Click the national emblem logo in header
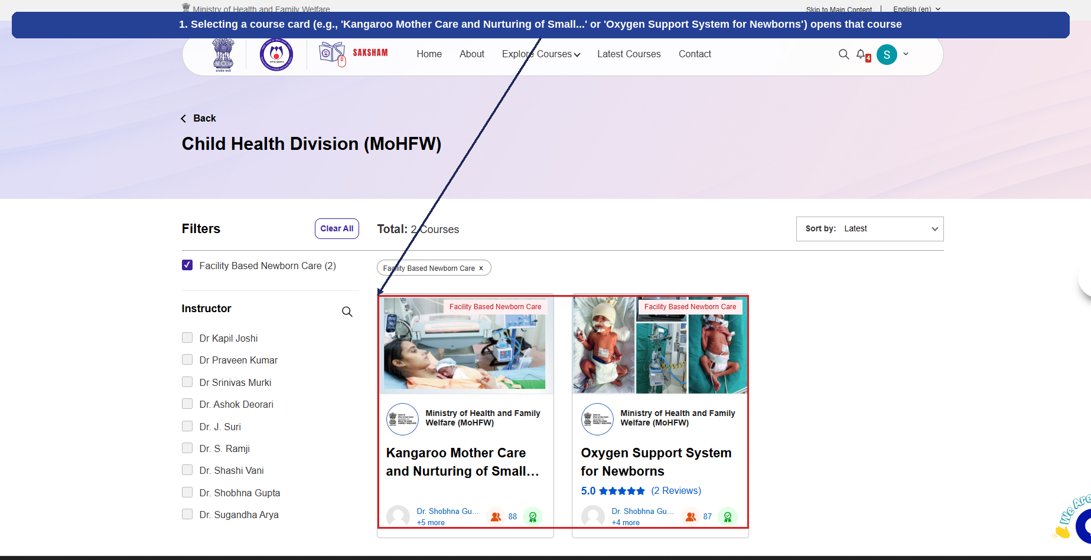1091x560 pixels. tap(223, 55)
